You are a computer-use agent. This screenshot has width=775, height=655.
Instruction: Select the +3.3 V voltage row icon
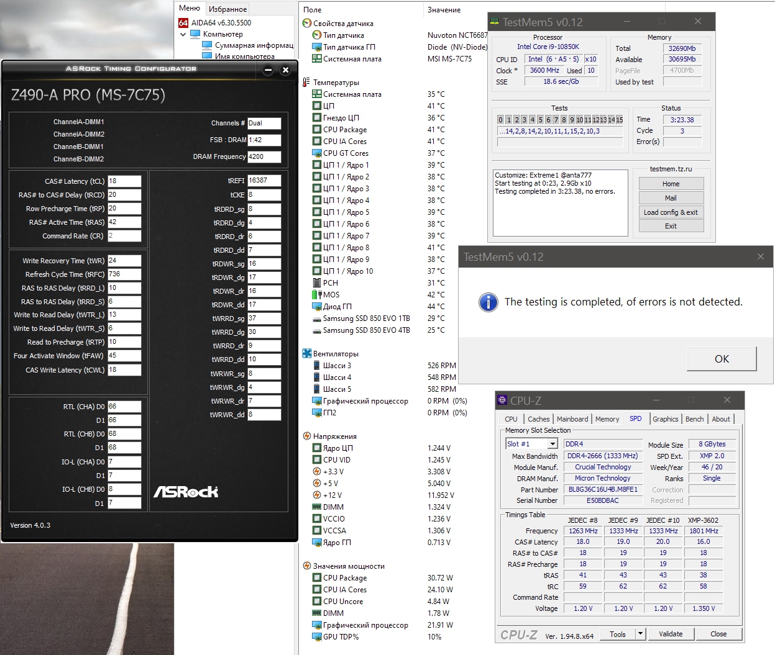tap(316, 472)
